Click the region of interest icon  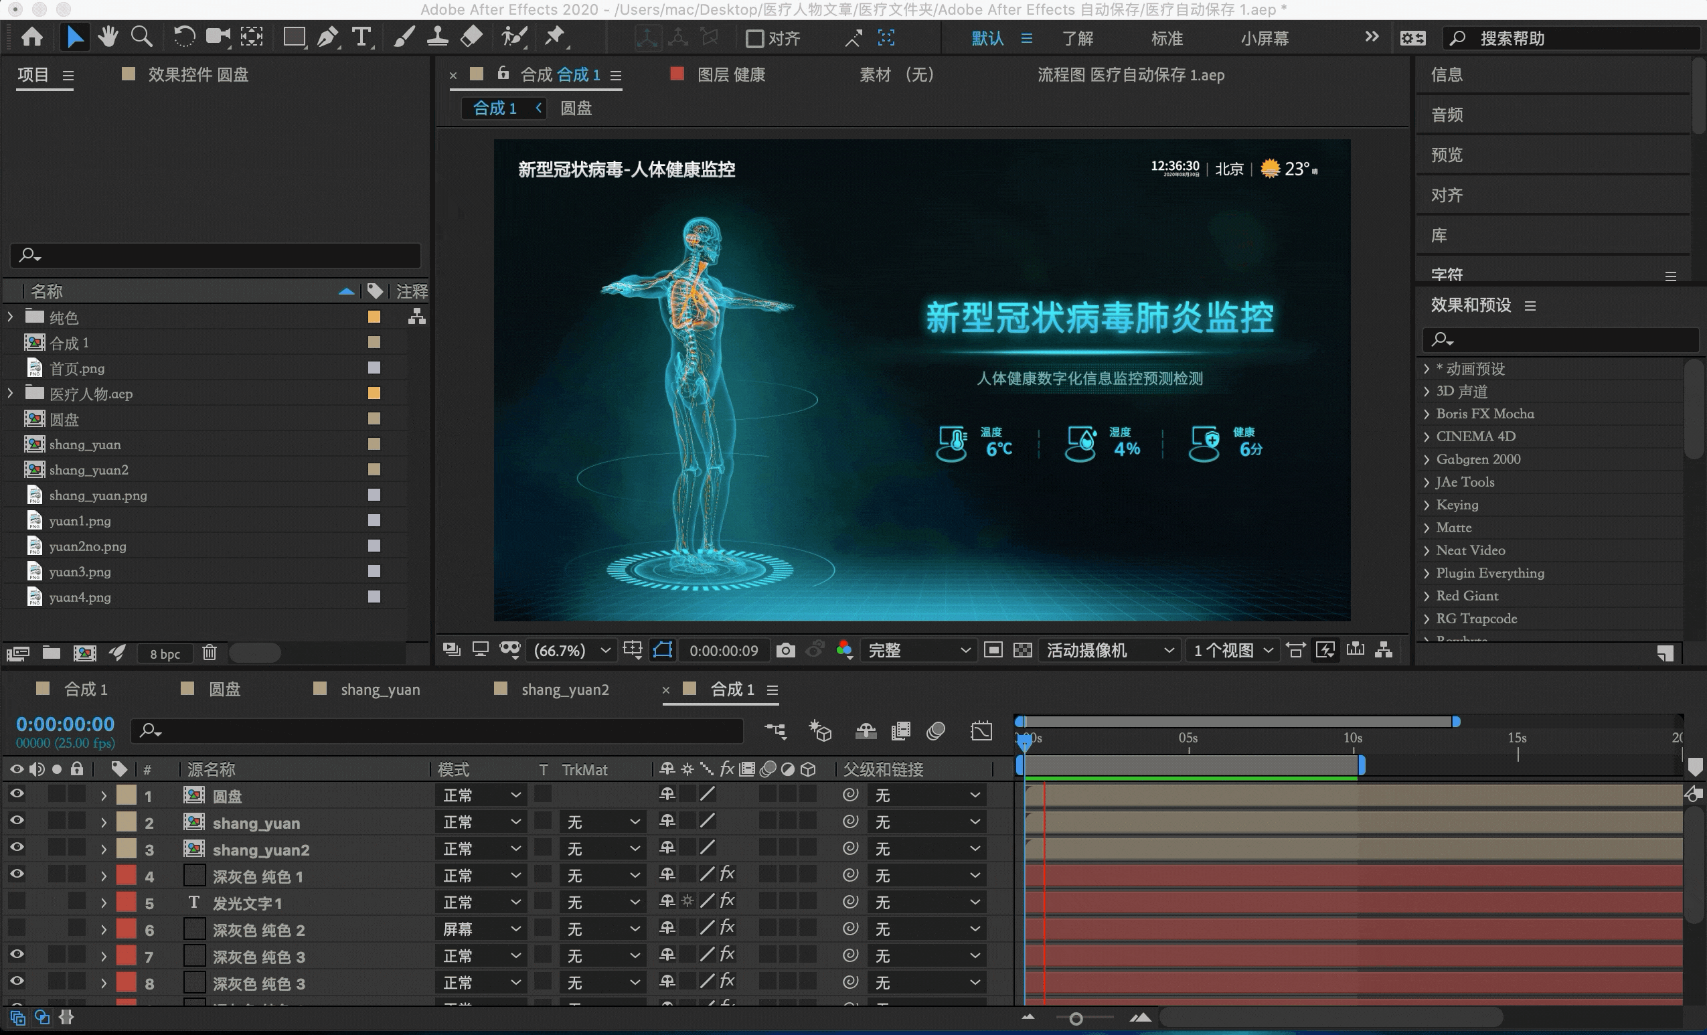tap(993, 650)
